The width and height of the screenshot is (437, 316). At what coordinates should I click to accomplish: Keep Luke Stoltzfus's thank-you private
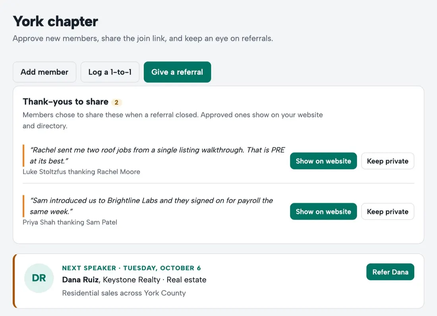coord(388,161)
